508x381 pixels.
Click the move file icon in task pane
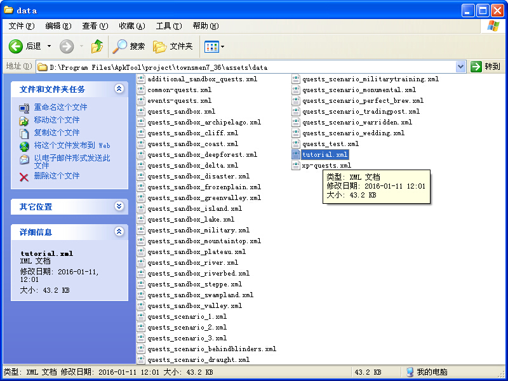pos(24,121)
